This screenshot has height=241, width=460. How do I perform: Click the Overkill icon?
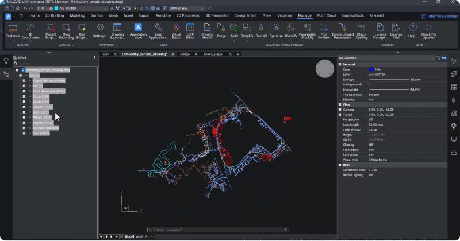click(261, 29)
